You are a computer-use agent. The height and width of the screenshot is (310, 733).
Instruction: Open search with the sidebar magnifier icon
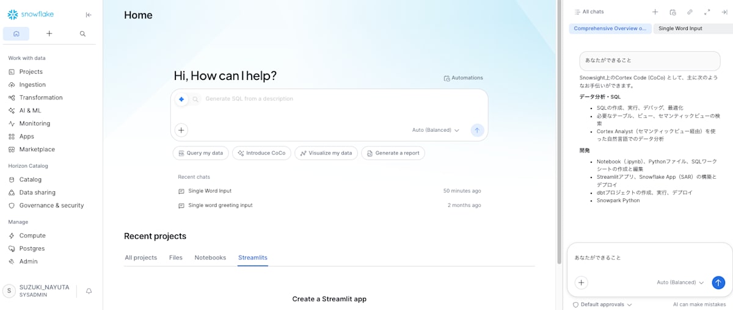pos(82,34)
